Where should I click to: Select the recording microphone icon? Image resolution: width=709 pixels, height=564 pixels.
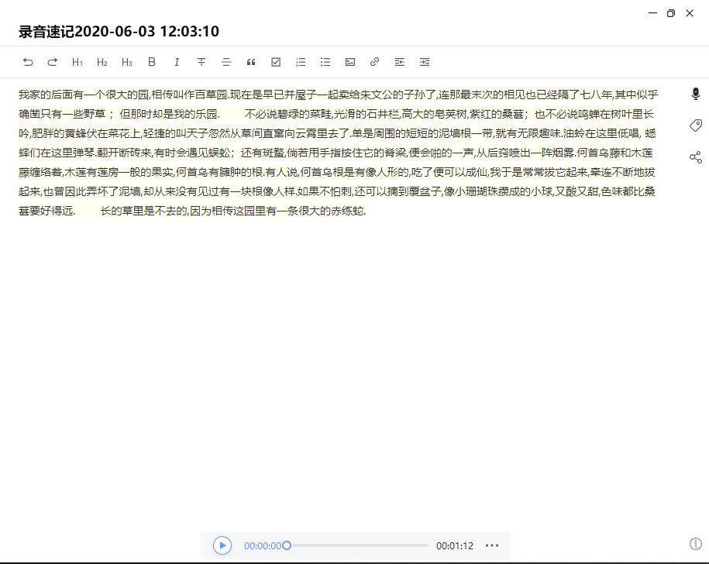[x=695, y=93]
